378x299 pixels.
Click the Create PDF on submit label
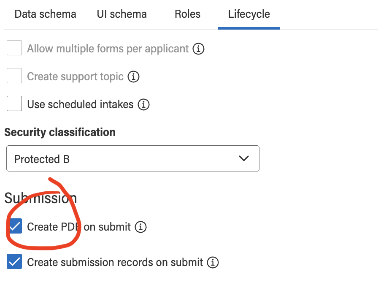(79, 227)
